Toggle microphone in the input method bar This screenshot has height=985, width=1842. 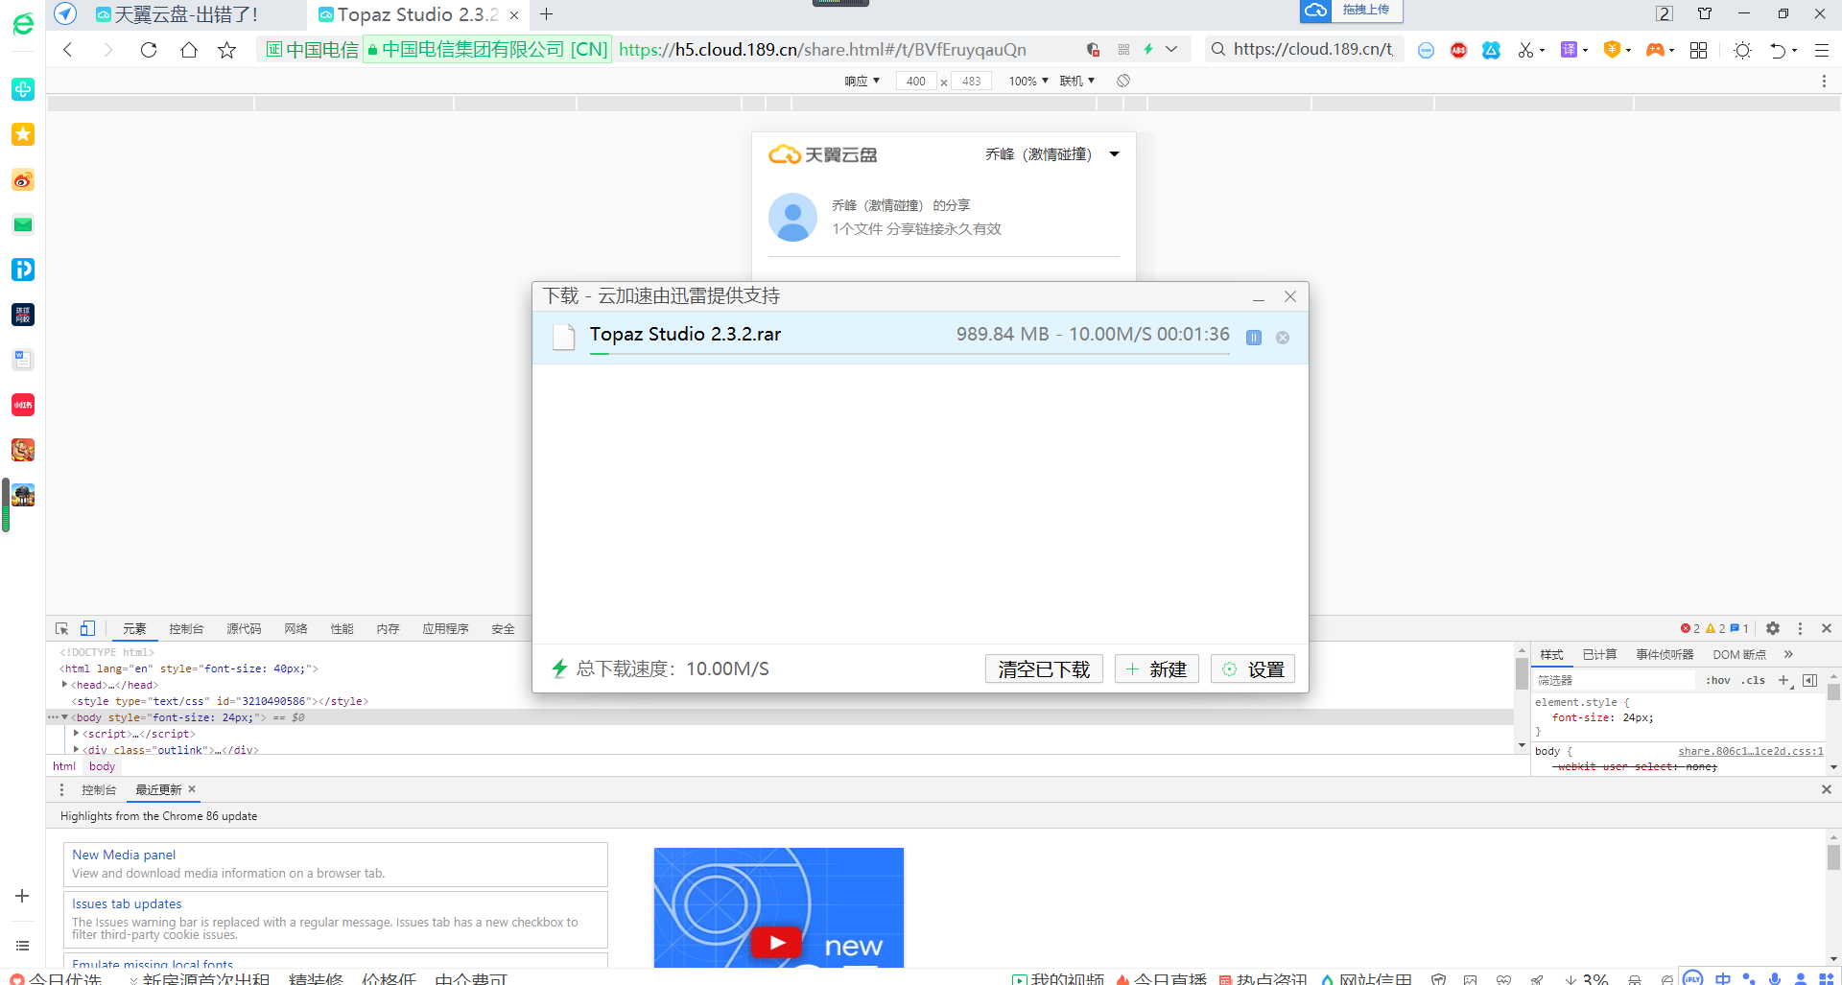[x=1775, y=978]
